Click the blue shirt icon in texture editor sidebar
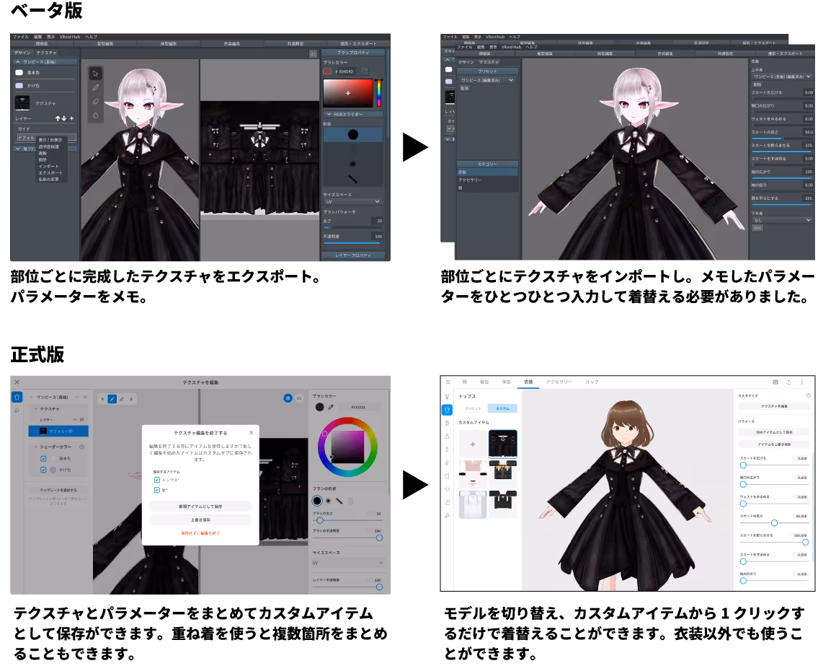The height and width of the screenshot is (671, 836). 17,397
